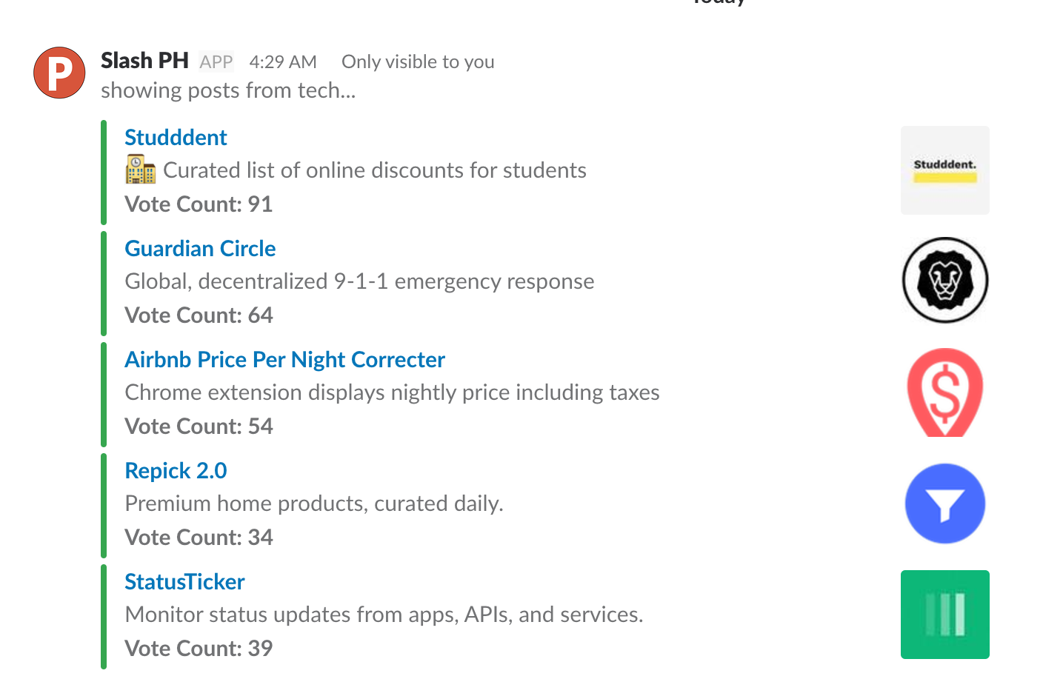This screenshot has width=1043, height=699.
Task: Click the Studddent 'Vote Count: 91' text
Action: [x=199, y=204]
